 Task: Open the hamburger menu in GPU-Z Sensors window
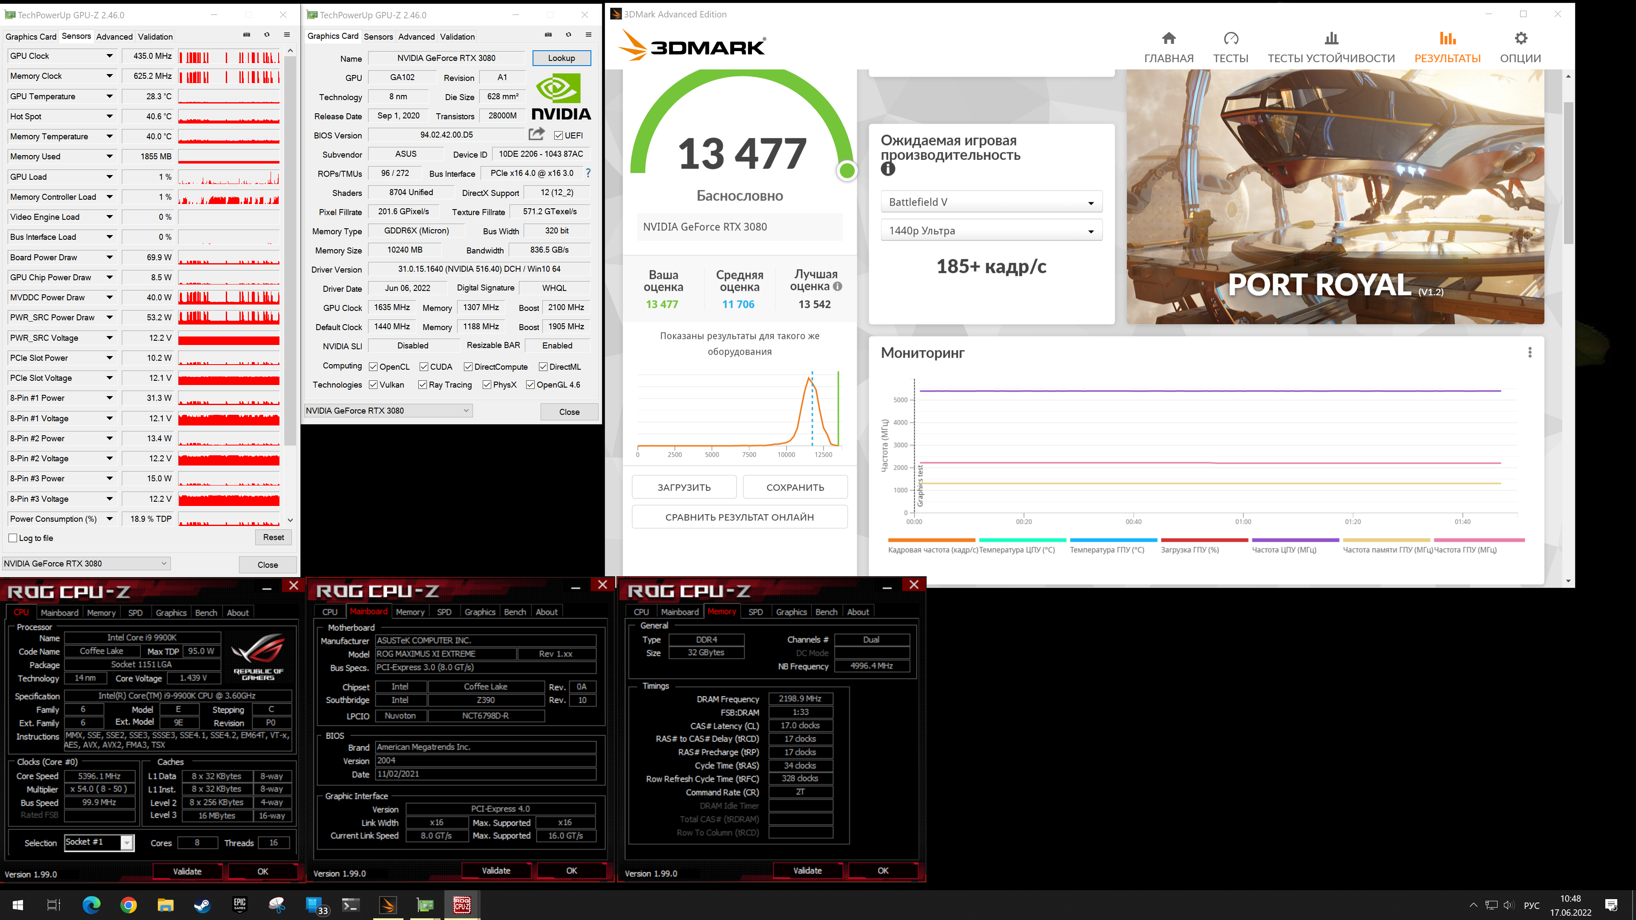(x=286, y=35)
